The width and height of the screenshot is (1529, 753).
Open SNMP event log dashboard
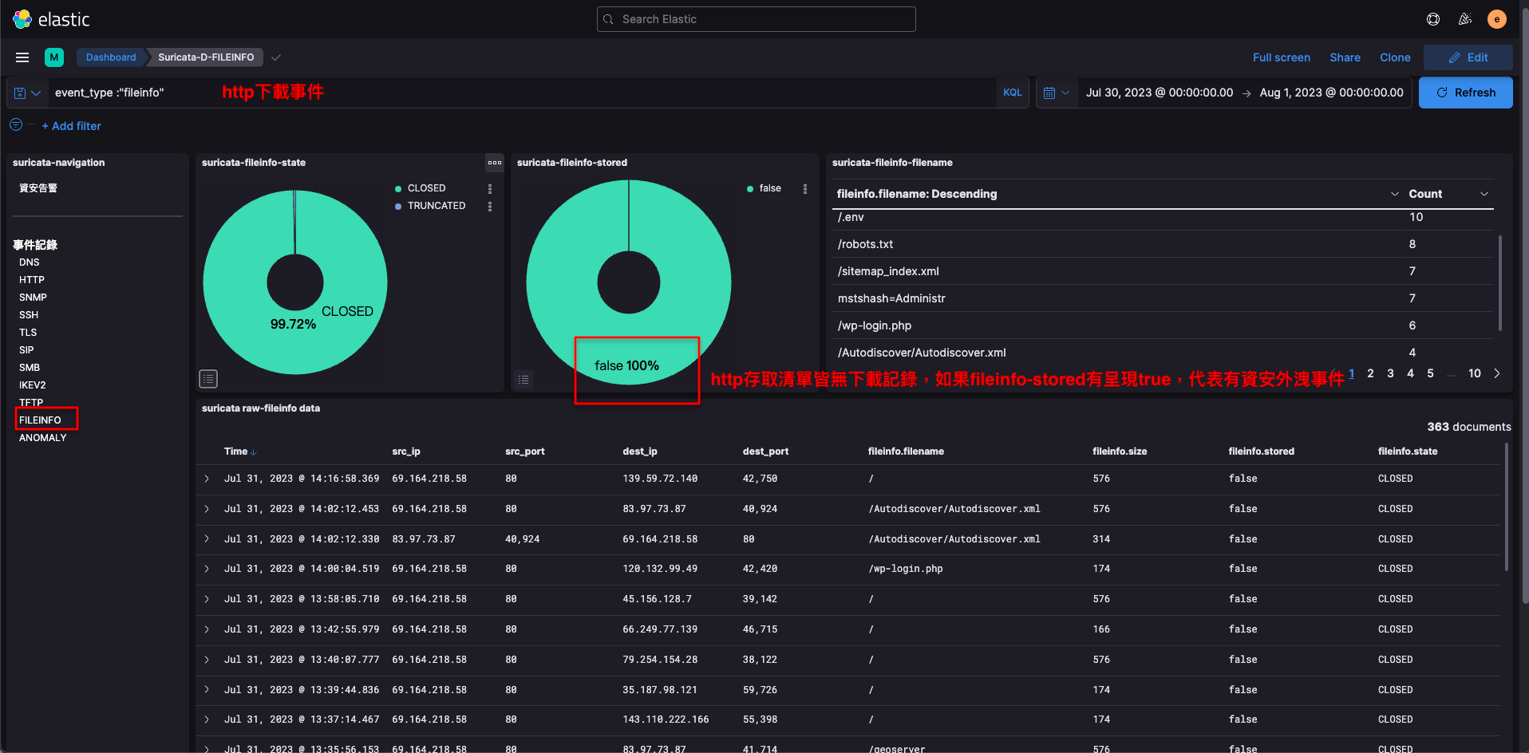click(34, 298)
